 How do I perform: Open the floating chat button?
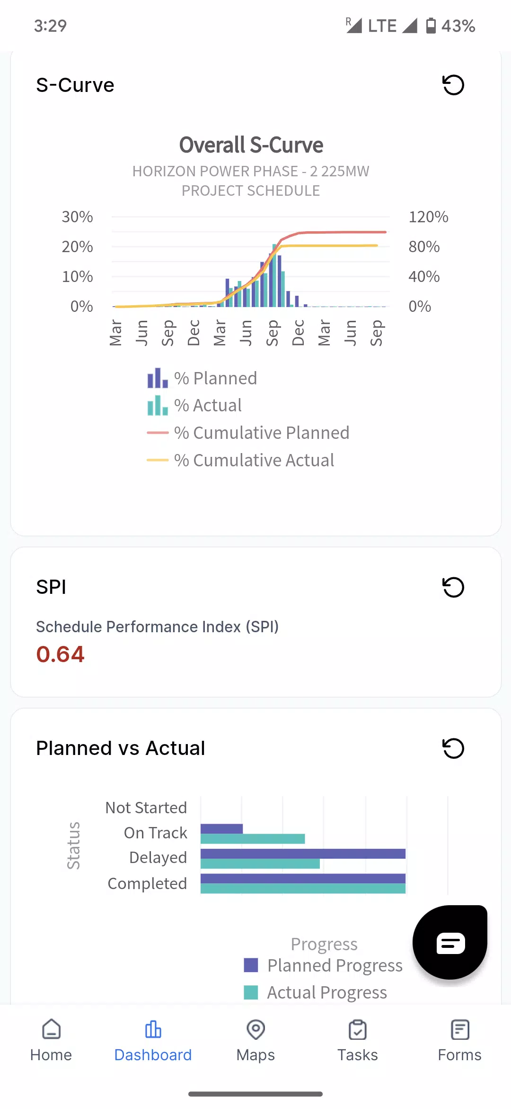pyautogui.click(x=450, y=942)
